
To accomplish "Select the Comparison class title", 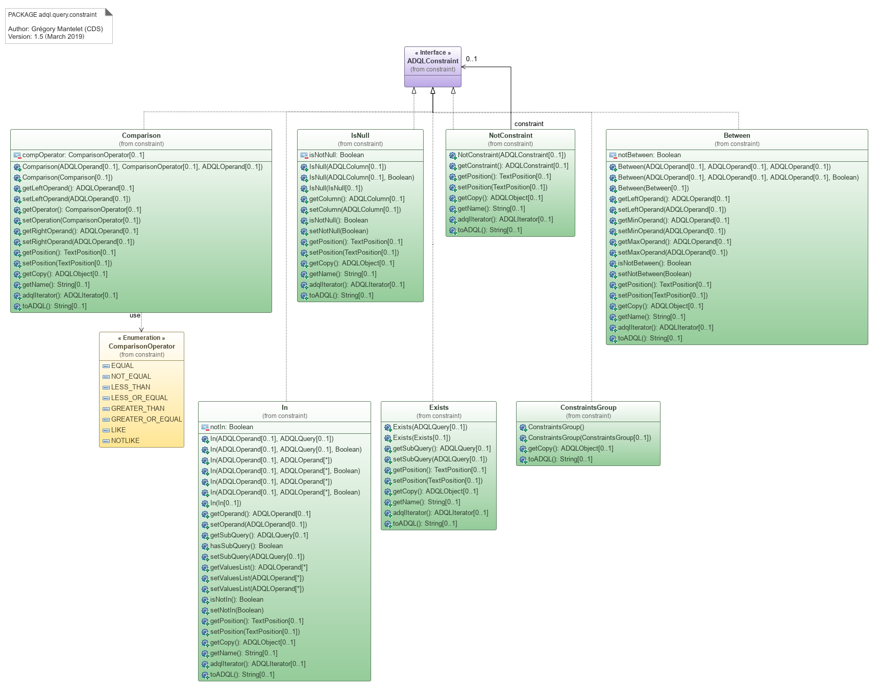I will point(141,136).
